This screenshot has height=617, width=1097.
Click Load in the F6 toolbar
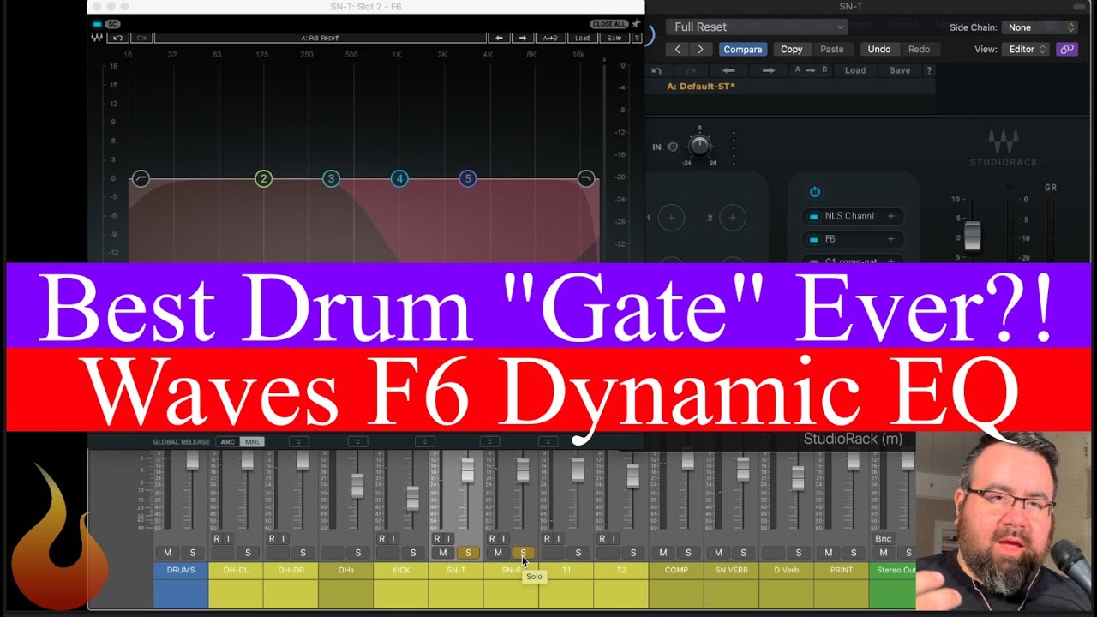point(583,38)
